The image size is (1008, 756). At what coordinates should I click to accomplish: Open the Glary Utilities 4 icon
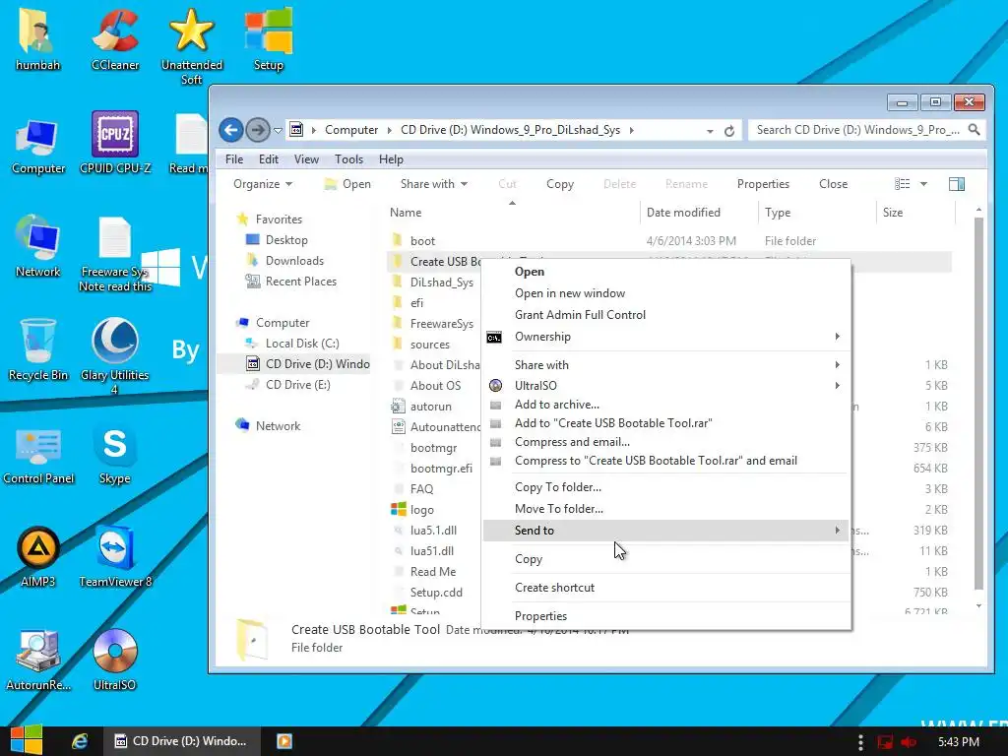115,356
